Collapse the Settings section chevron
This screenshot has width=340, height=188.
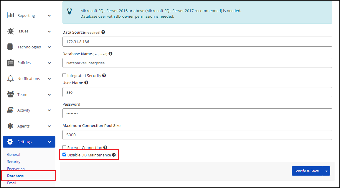49,142
